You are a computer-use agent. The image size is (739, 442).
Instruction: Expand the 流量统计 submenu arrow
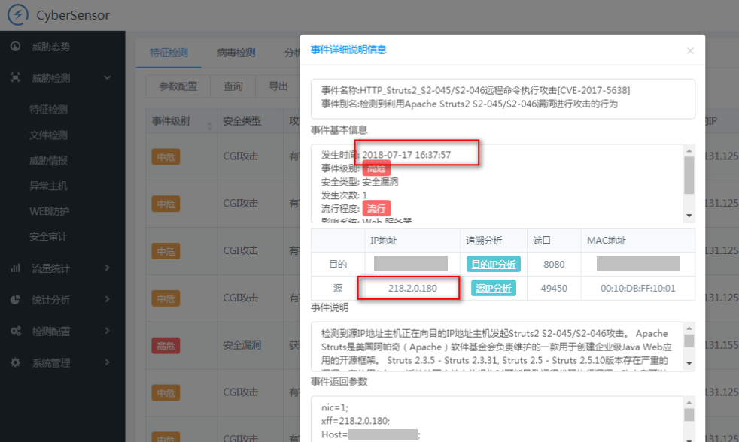click(108, 268)
